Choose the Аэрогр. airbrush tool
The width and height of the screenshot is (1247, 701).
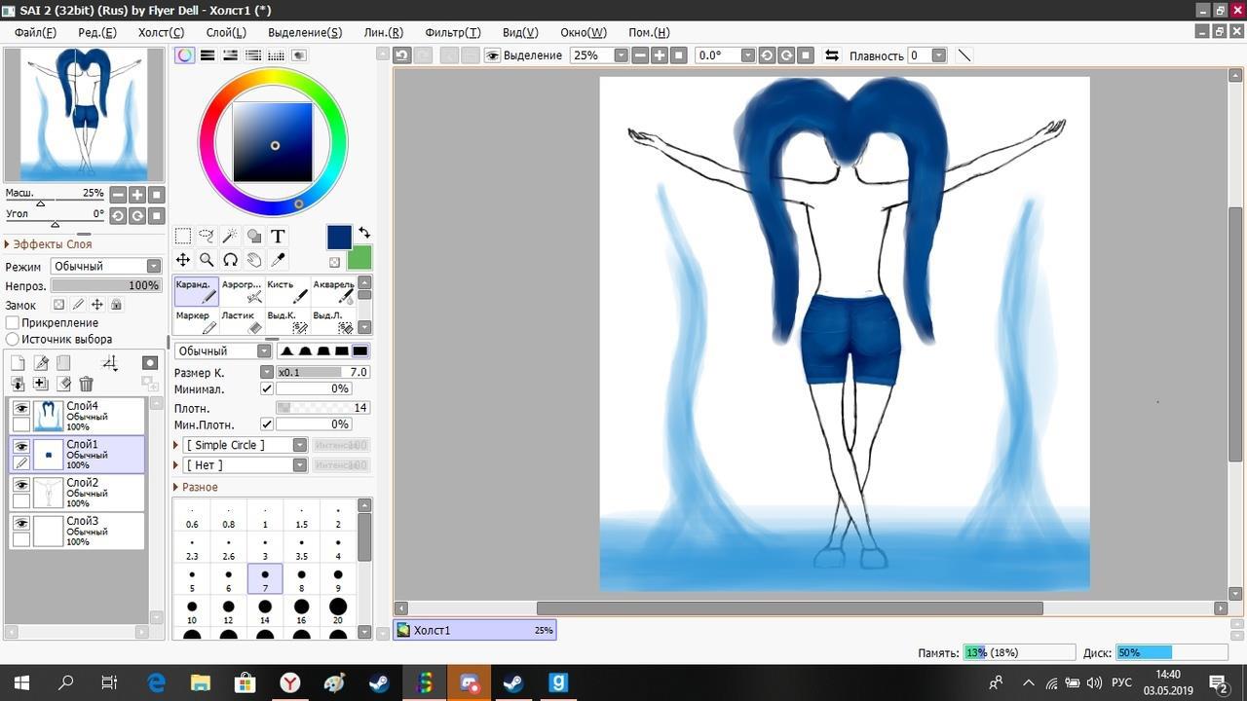pos(242,290)
